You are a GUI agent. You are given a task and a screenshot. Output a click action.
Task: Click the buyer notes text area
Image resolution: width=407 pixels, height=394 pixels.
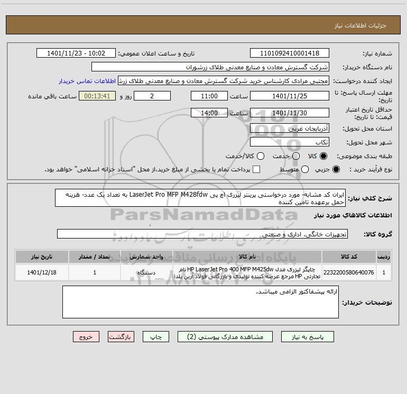click(200, 302)
